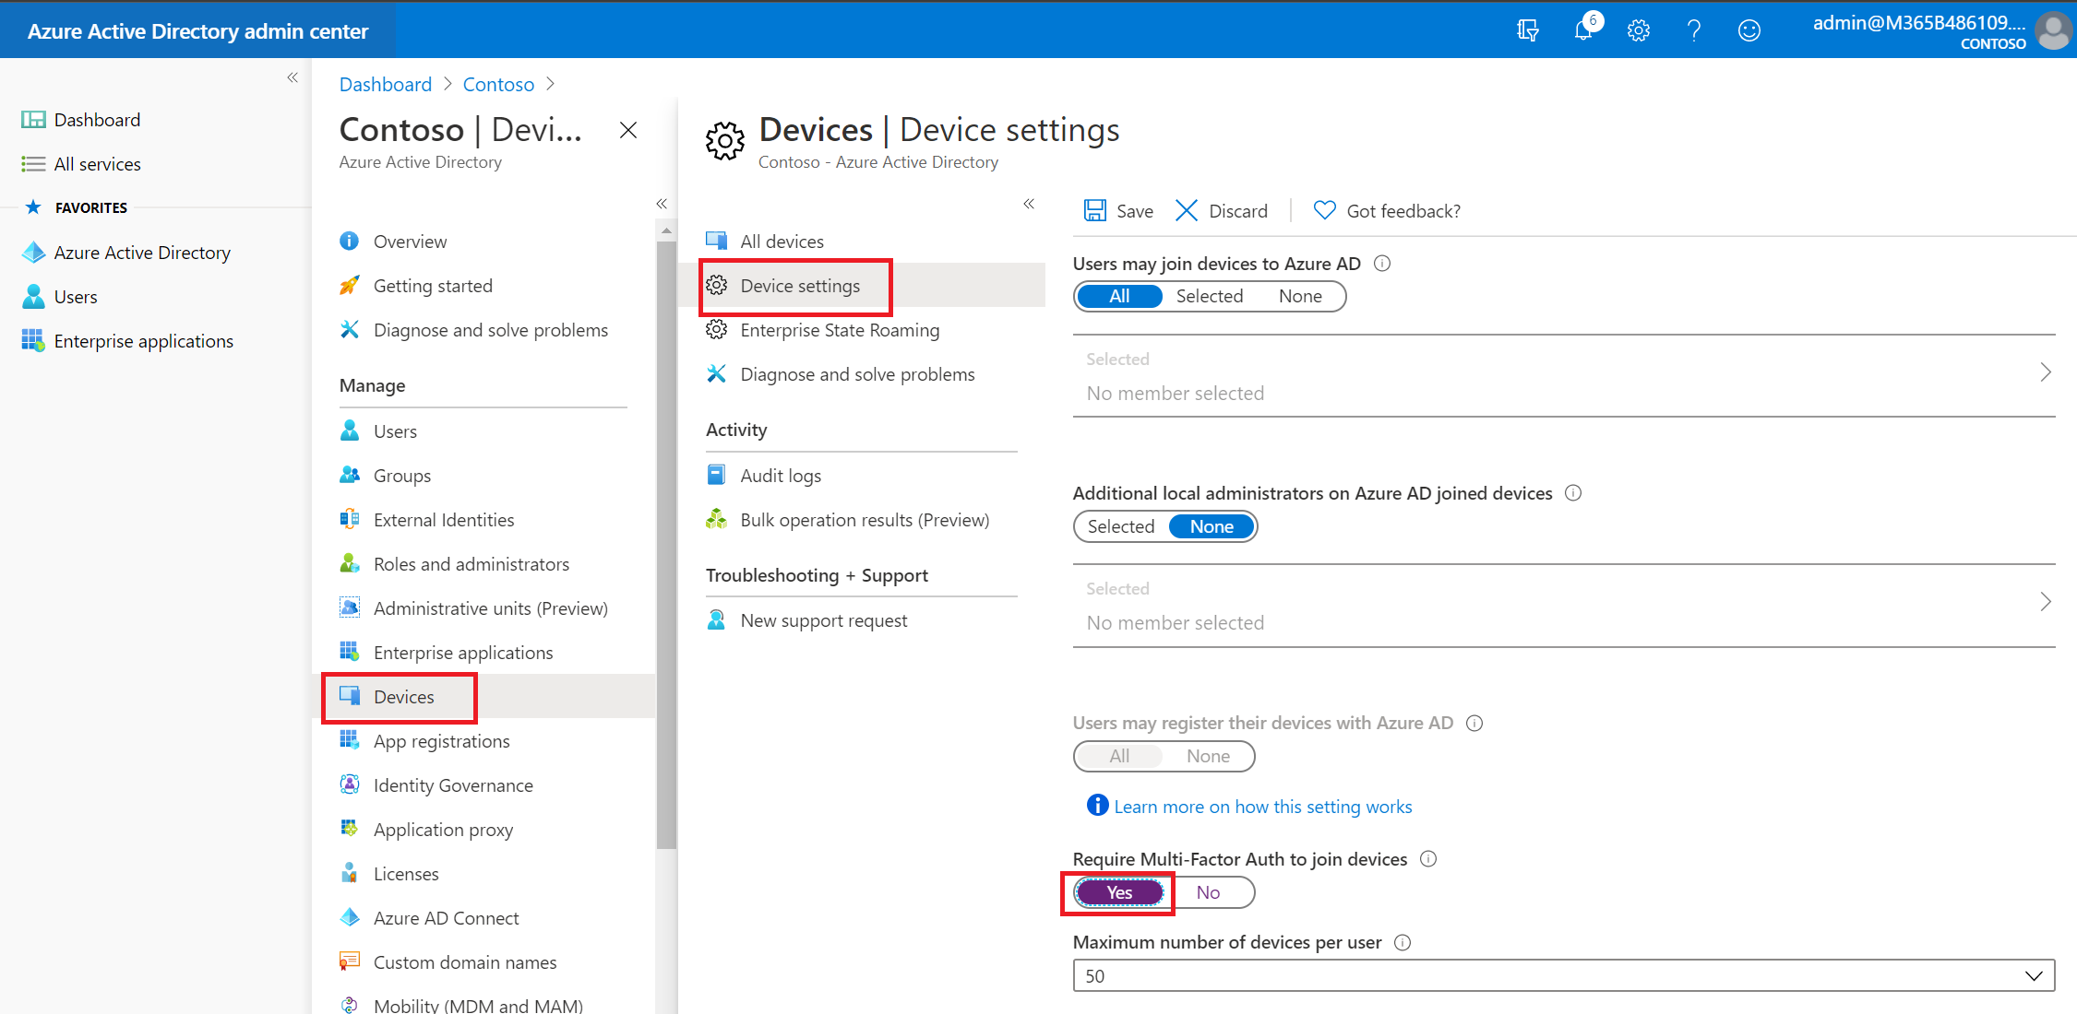Image resolution: width=2077 pixels, height=1014 pixels.
Task: Save device settings
Action: 1118,211
